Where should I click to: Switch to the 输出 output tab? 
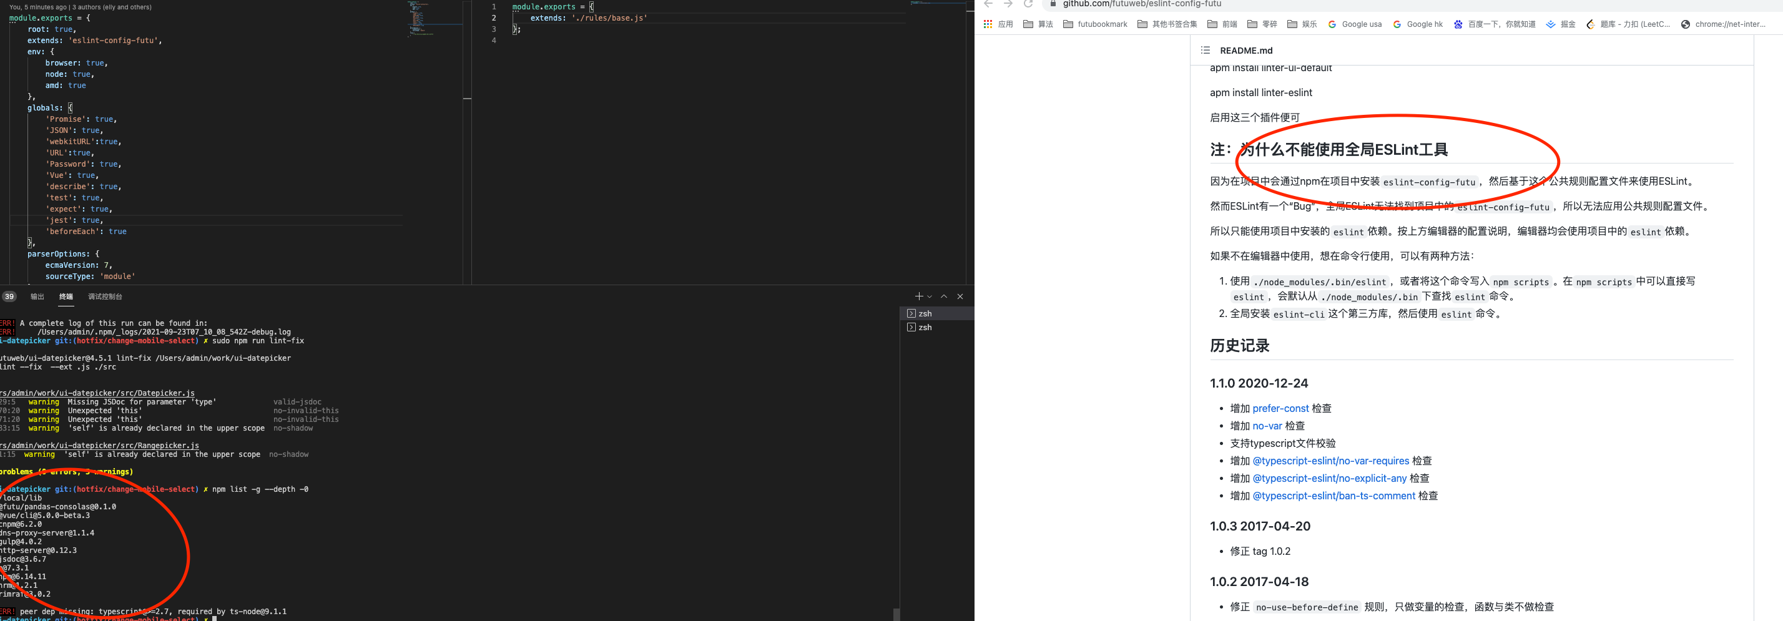[37, 297]
